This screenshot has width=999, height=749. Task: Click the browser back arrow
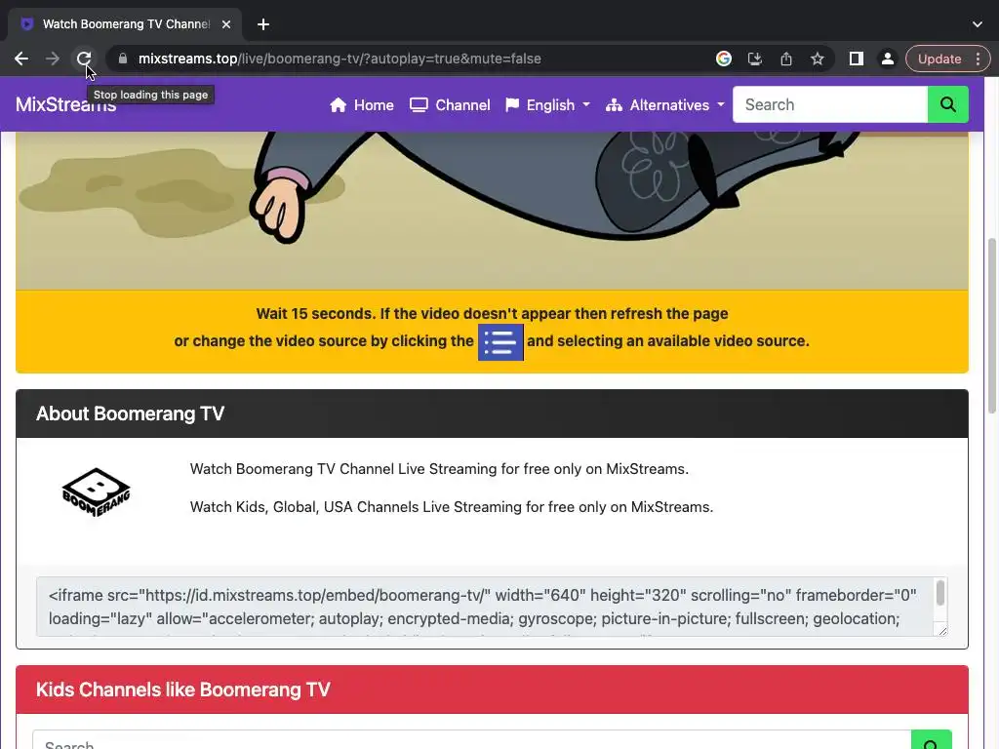point(21,59)
